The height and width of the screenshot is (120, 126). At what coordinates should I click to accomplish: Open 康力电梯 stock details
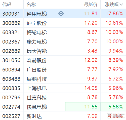[x=37, y=42]
